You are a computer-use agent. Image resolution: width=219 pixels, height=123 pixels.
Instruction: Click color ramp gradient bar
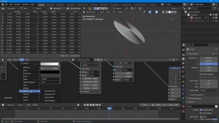tap(50, 64)
